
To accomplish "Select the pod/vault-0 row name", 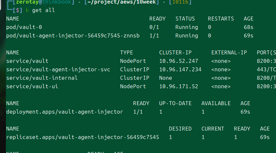I will [x=24, y=27].
